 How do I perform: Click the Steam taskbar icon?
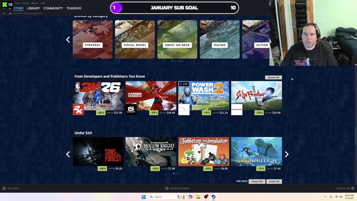[213, 197]
